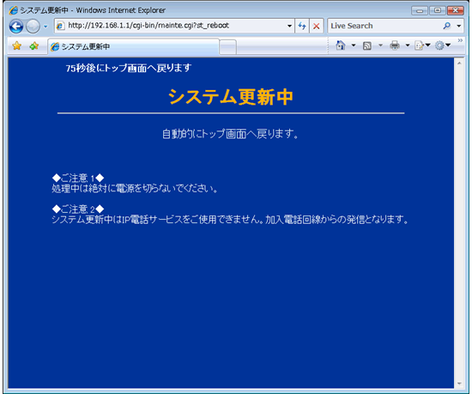
Task: Click the RSS Feeds icon
Action: tap(367, 45)
